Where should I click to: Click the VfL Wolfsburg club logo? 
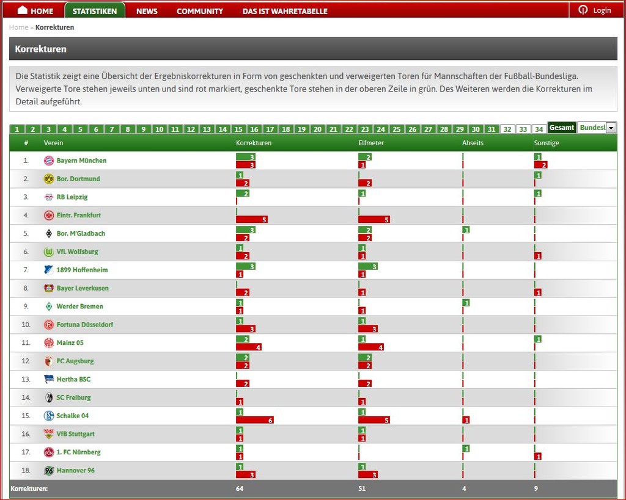(x=49, y=252)
